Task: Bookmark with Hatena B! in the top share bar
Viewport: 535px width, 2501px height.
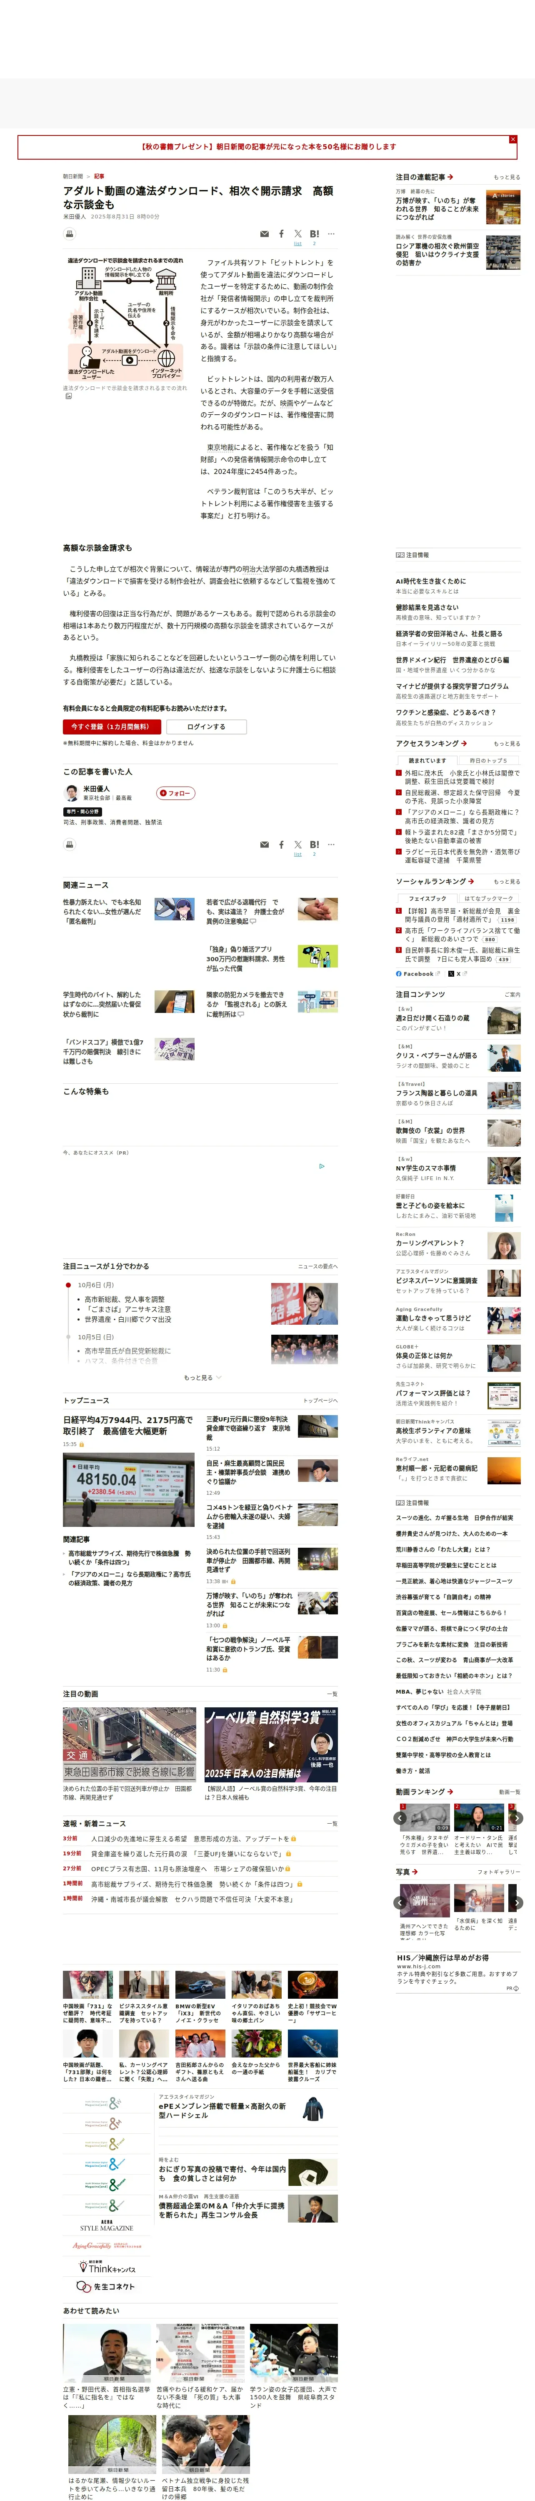Action: pyautogui.click(x=315, y=234)
